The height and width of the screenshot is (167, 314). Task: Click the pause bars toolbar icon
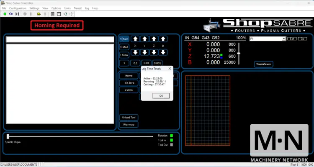[x=31, y=14]
